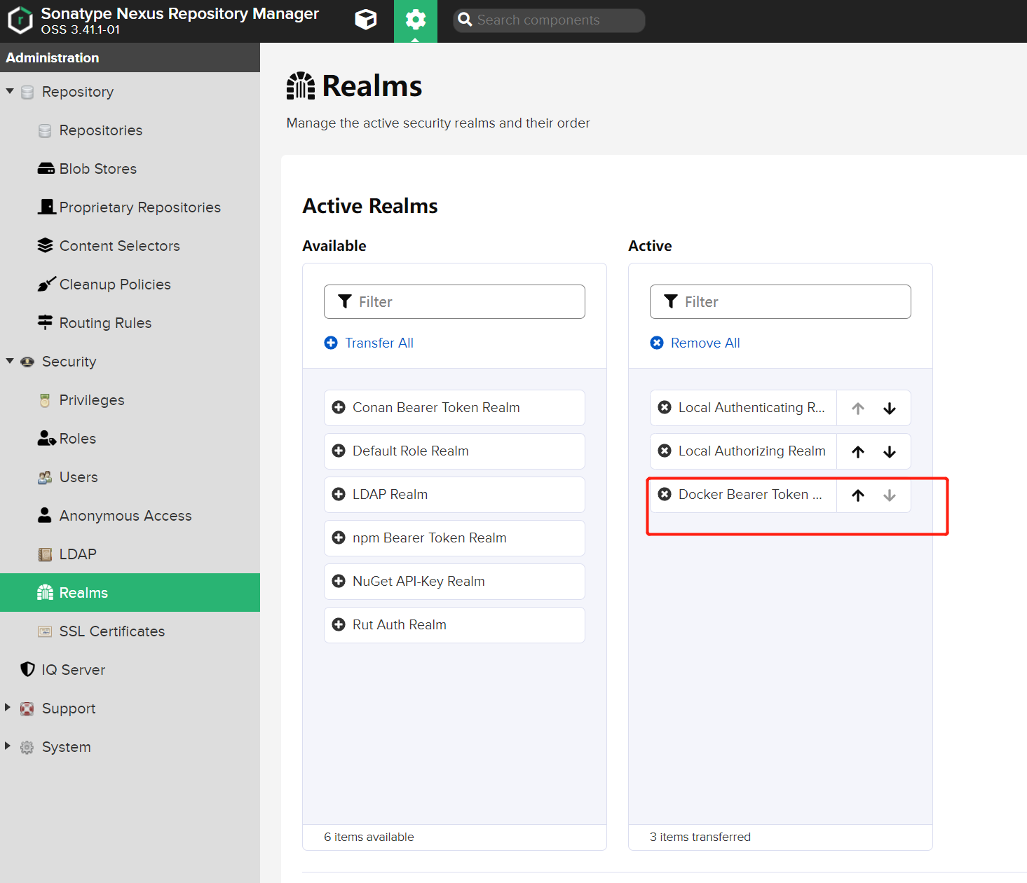
Task: Add Default Role Realm
Action: [454, 451]
